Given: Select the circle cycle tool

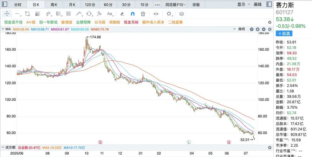Looking at the screenshot, I should 89,14.
